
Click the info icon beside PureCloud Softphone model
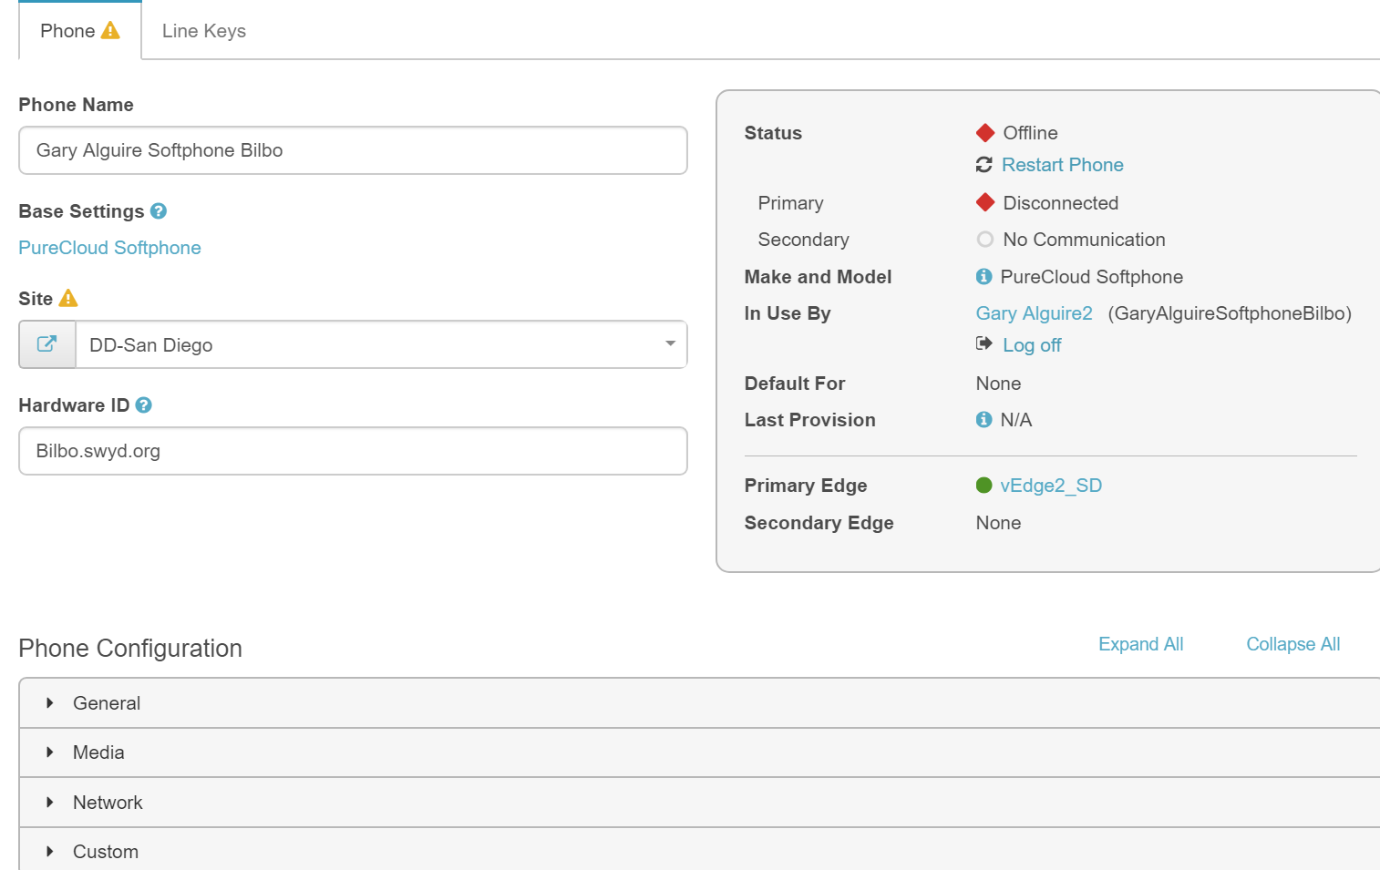(x=983, y=276)
